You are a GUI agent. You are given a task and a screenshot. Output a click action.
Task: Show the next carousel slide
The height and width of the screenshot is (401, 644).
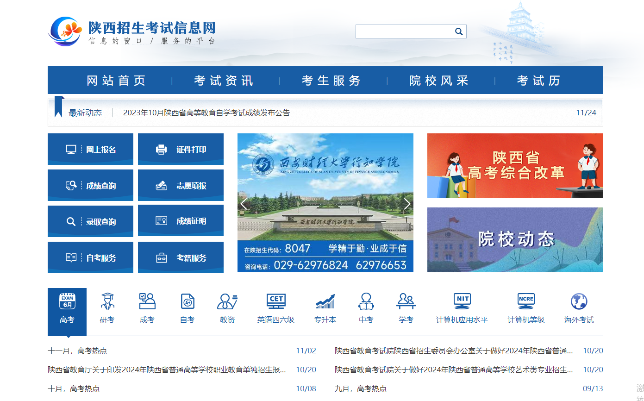coord(406,204)
